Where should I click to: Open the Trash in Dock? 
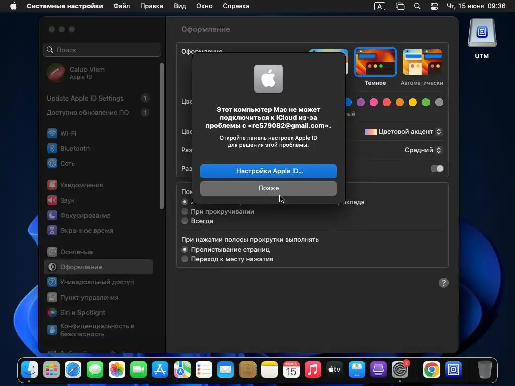(484, 370)
